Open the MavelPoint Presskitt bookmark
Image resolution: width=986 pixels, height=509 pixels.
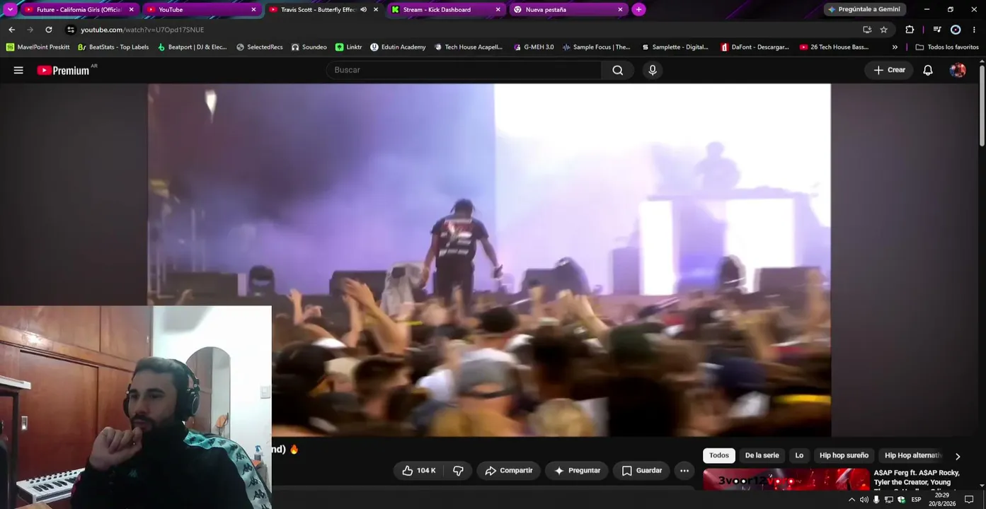pyautogui.click(x=38, y=47)
